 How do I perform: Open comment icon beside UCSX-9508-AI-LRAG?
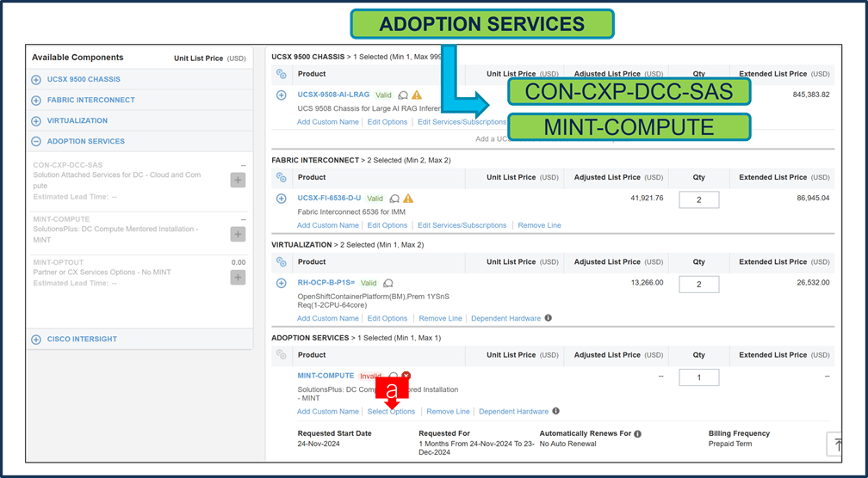404,95
